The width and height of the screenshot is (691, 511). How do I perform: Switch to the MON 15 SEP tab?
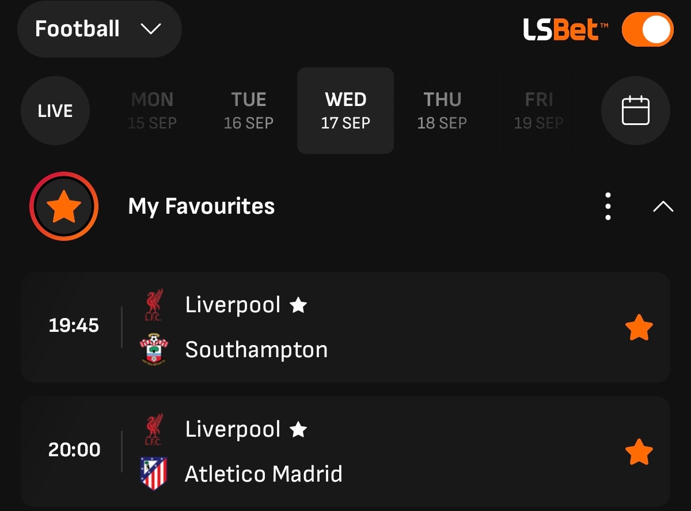pos(152,111)
